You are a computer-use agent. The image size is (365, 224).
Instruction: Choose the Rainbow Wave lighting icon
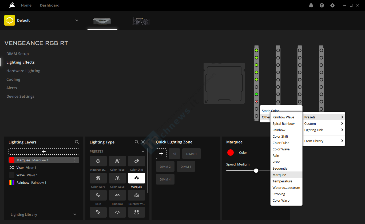click(x=137, y=195)
